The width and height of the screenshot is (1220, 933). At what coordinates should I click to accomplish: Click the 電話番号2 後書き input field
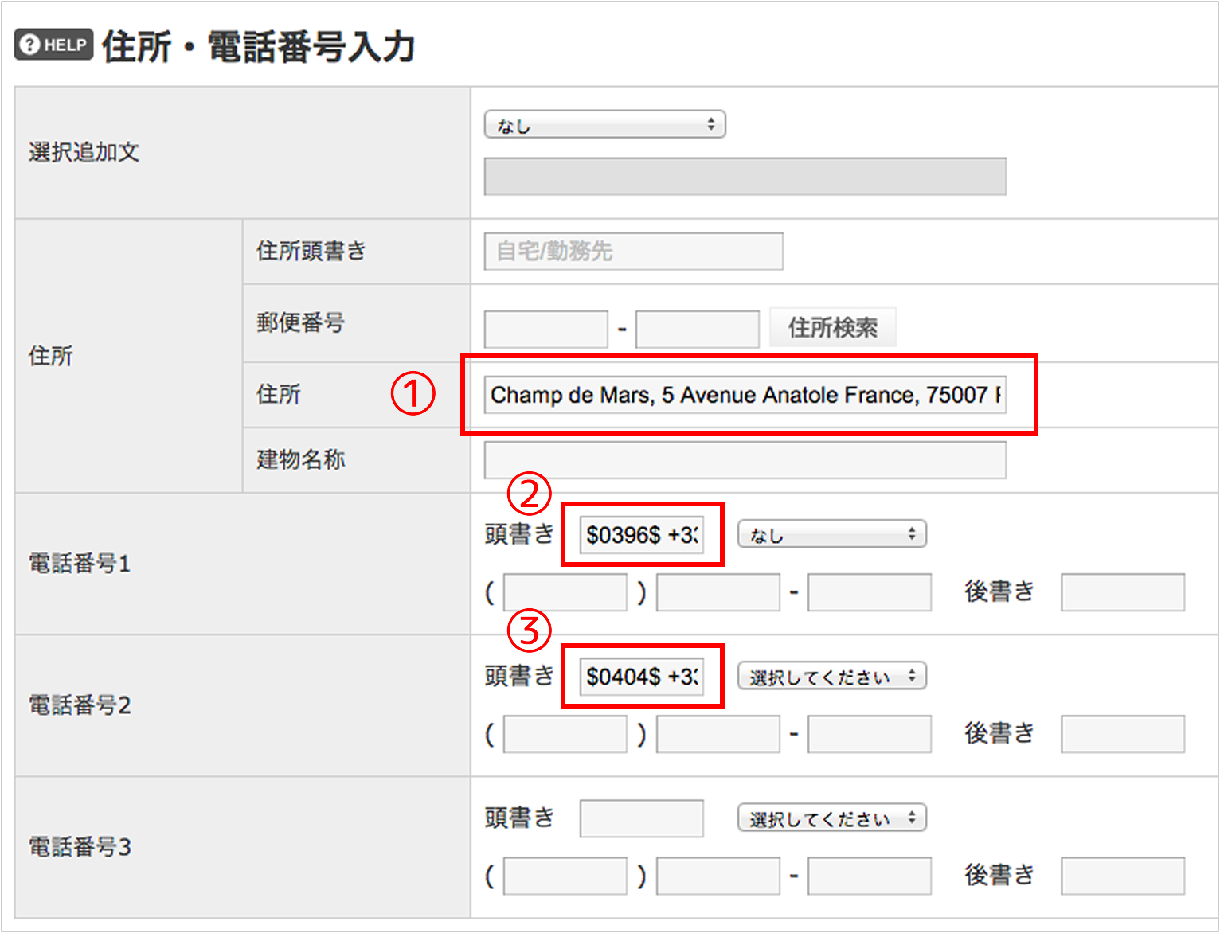pos(1122,734)
